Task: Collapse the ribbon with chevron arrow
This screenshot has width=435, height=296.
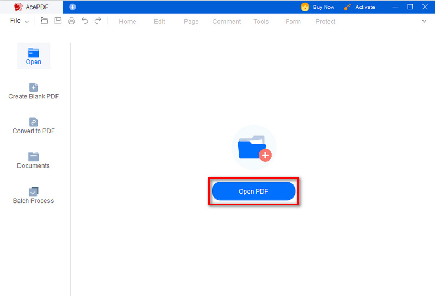Action: 425,21
